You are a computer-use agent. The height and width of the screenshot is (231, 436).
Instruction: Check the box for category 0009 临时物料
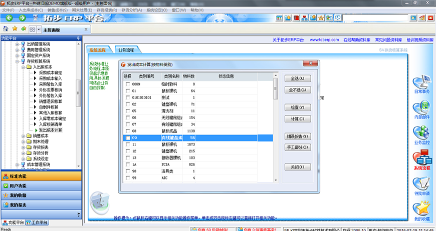[x=128, y=84]
